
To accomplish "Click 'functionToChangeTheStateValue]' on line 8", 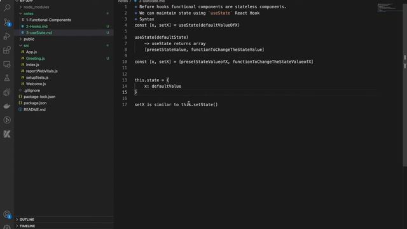I will (228, 50).
